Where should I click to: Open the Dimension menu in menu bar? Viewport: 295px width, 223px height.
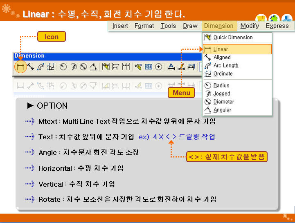point(218,26)
